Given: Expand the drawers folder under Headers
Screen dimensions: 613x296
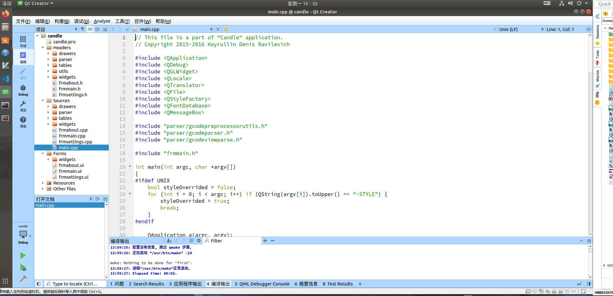Looking at the screenshot, I should (x=48, y=53).
